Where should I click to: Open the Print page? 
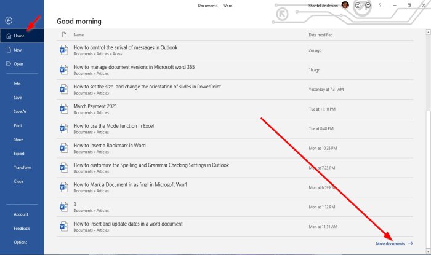click(18, 125)
